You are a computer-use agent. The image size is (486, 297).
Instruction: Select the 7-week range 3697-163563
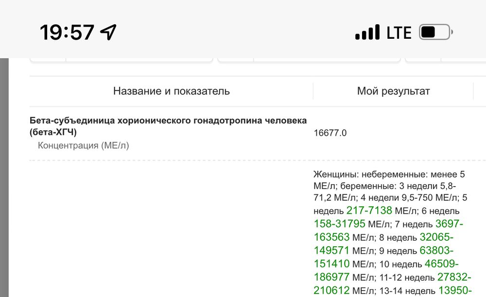tap(449, 224)
